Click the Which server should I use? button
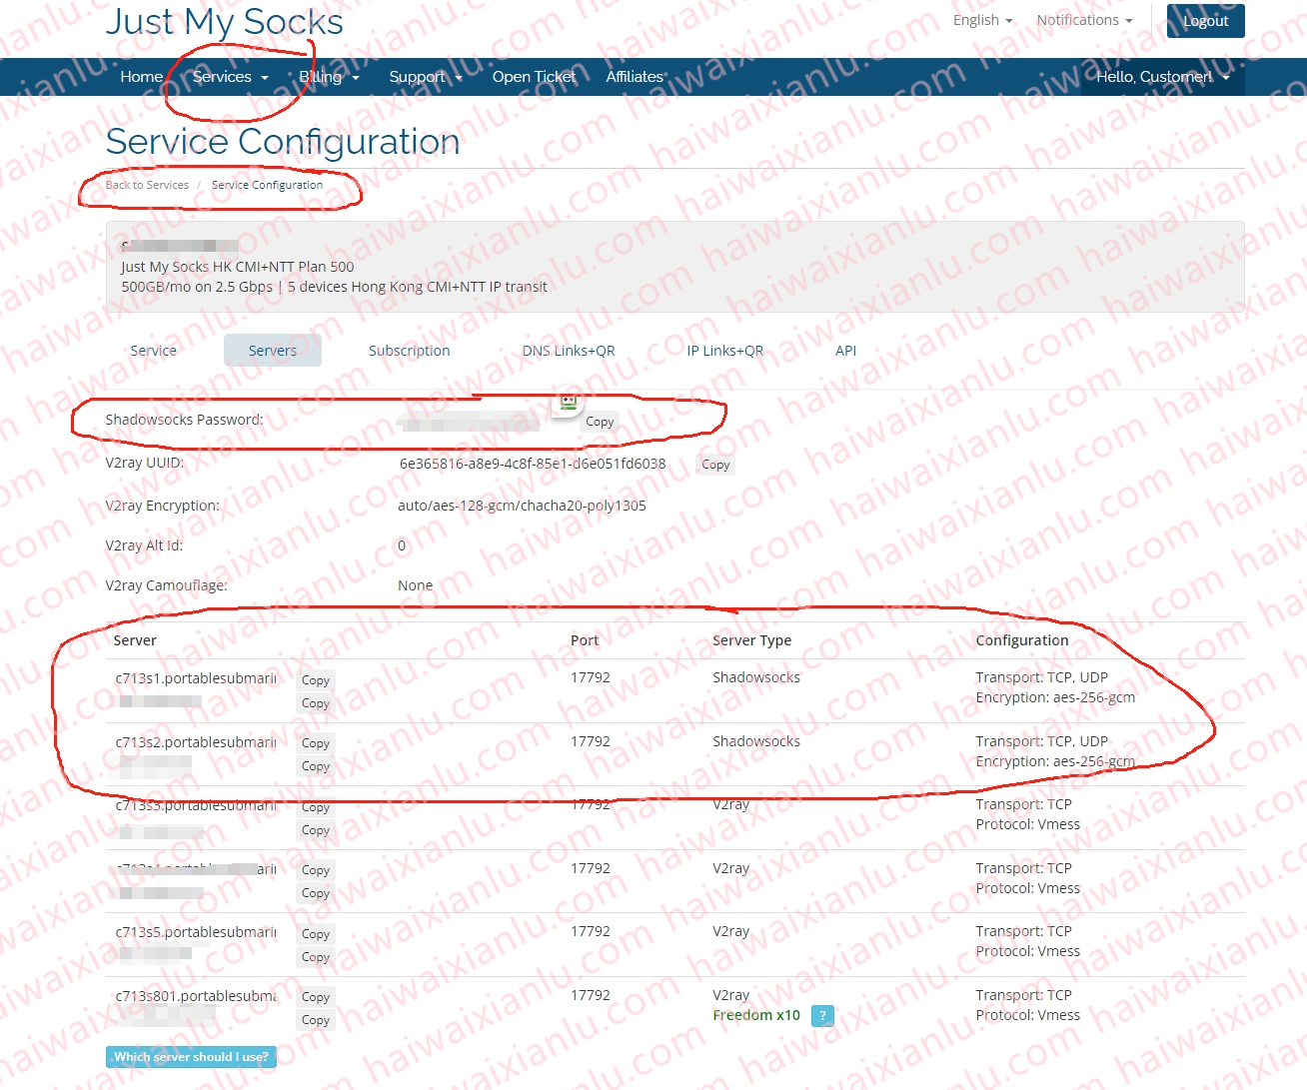This screenshot has height=1090, width=1307. pyautogui.click(x=191, y=1057)
